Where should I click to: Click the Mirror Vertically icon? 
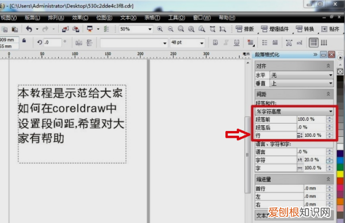[89, 43]
